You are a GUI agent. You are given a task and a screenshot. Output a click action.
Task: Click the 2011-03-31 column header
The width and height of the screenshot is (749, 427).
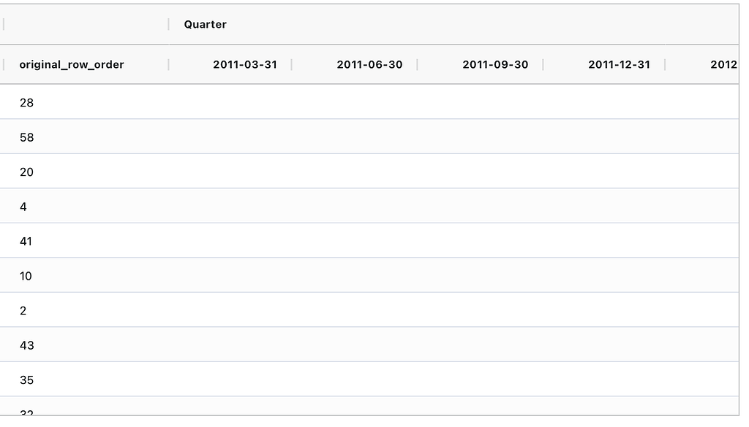[x=245, y=64]
